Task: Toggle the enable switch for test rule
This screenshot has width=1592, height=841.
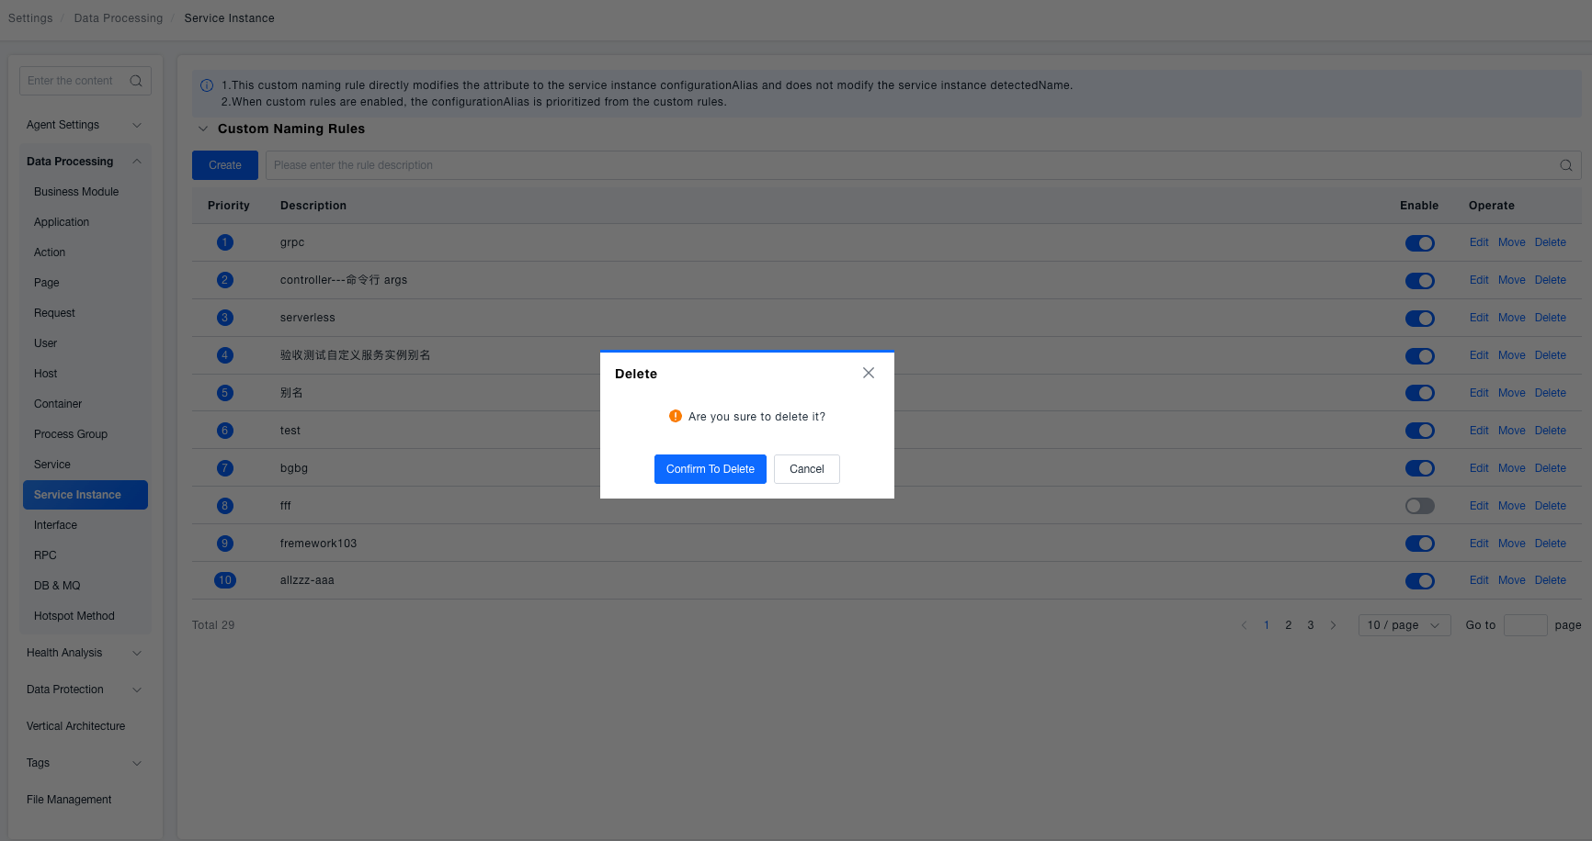Action: click(x=1420, y=431)
